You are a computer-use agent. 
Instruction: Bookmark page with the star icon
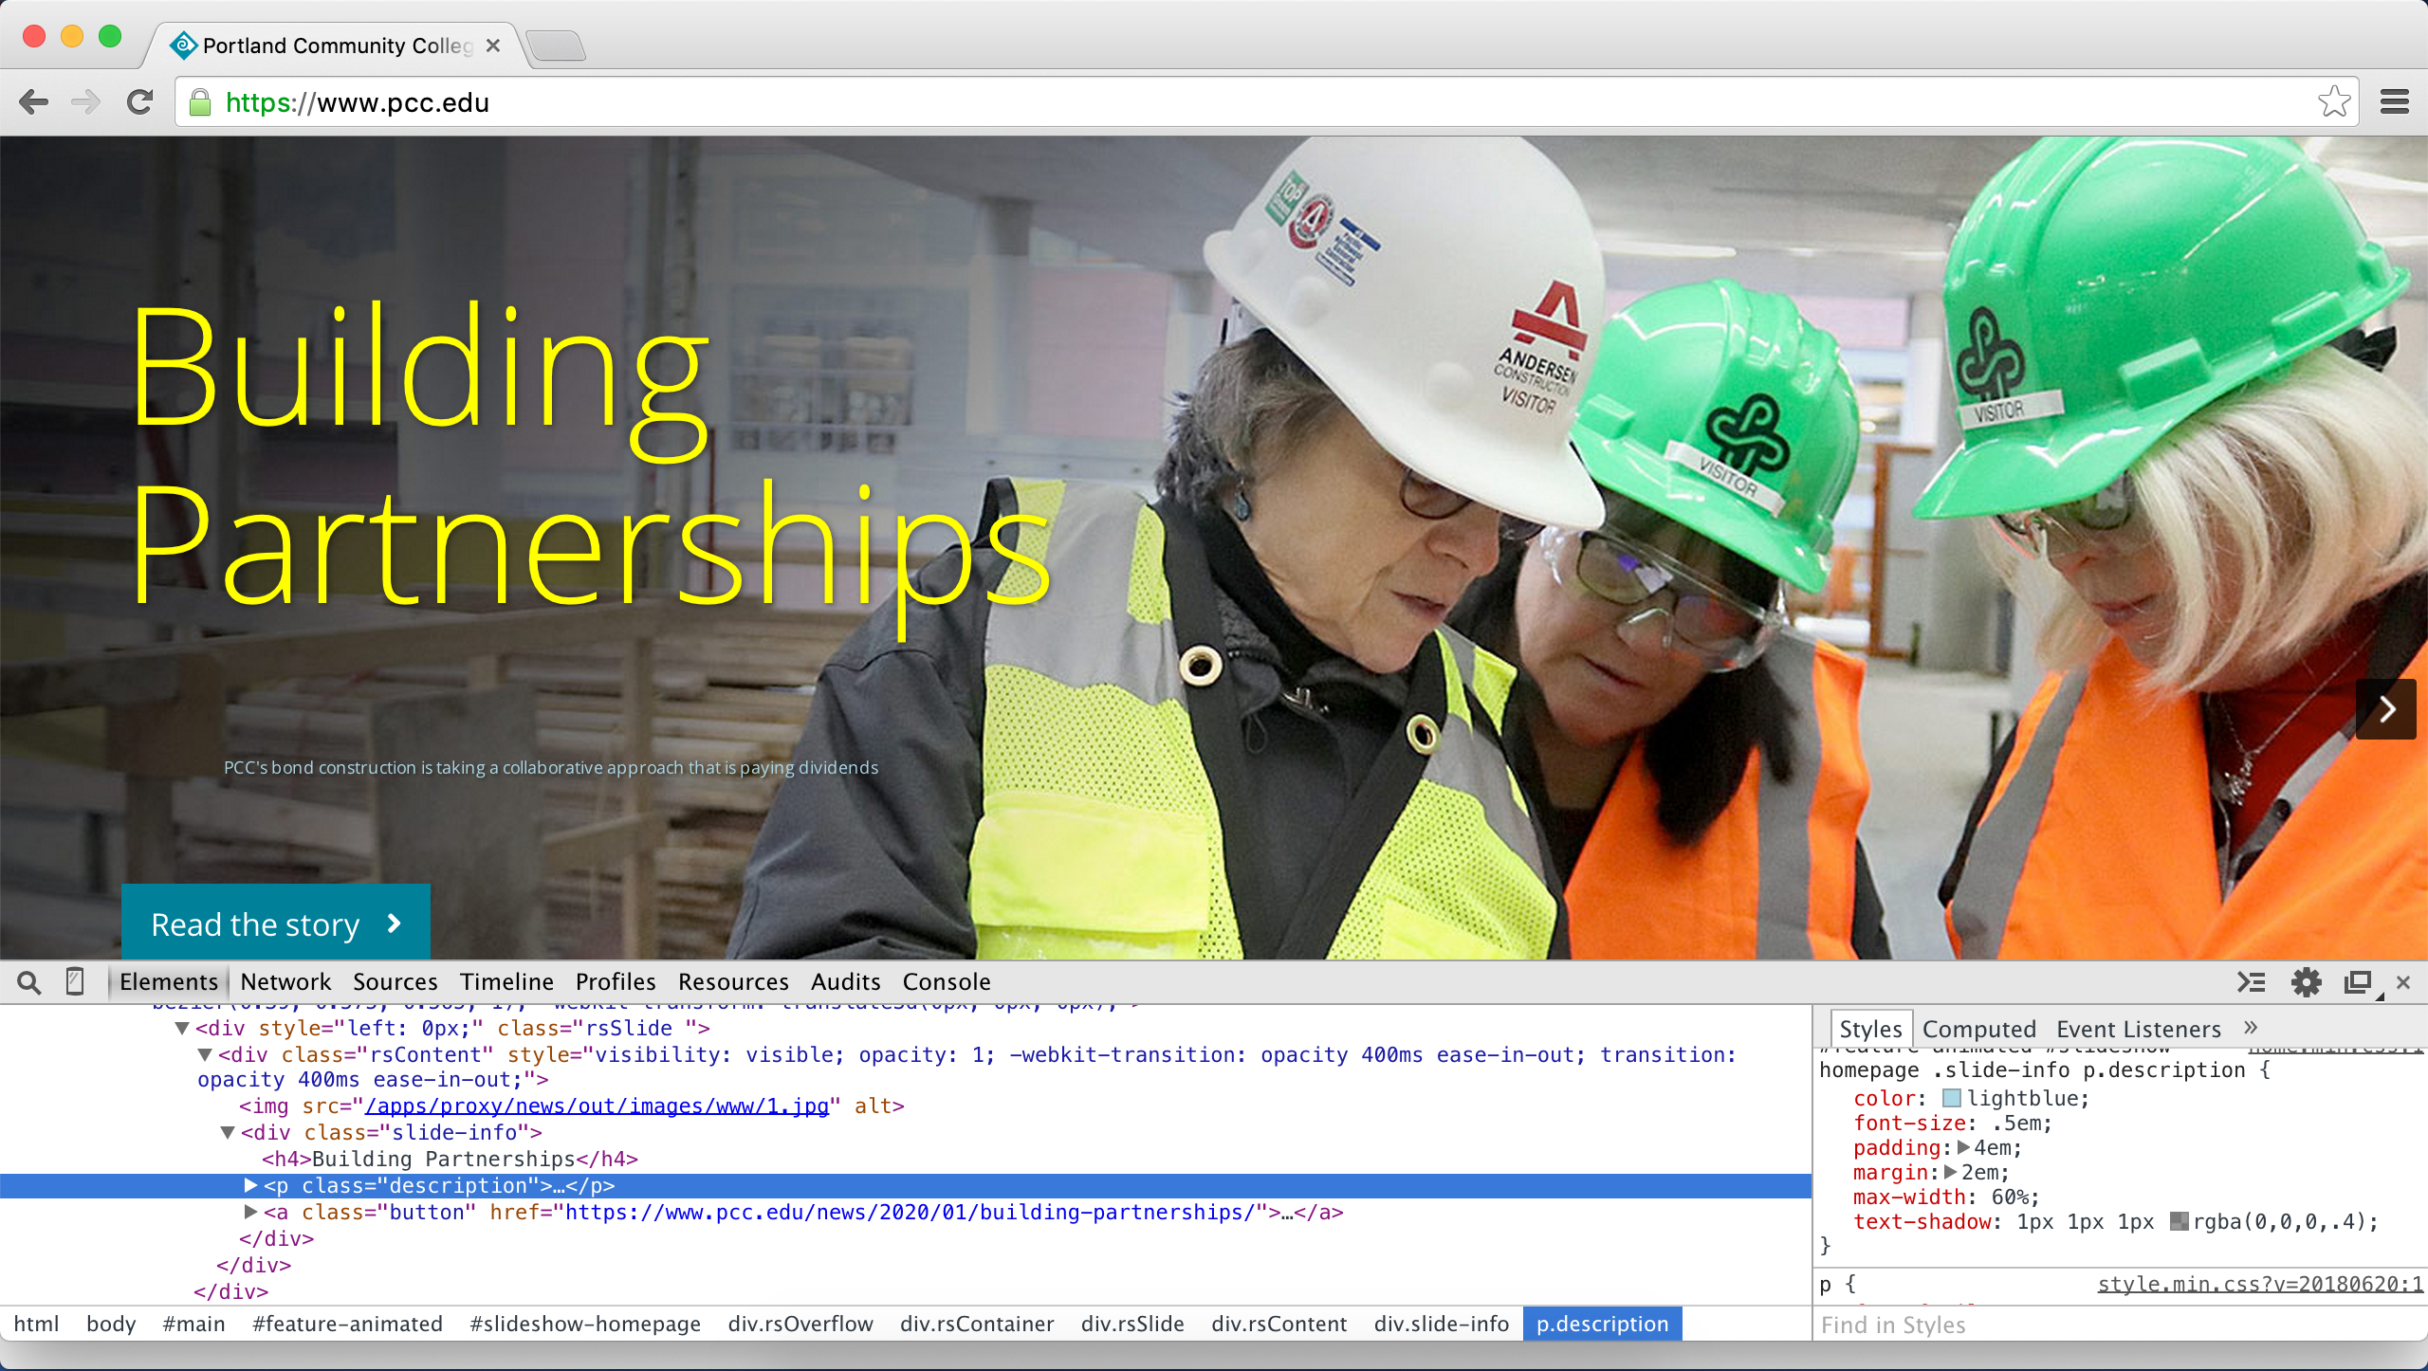(2334, 102)
